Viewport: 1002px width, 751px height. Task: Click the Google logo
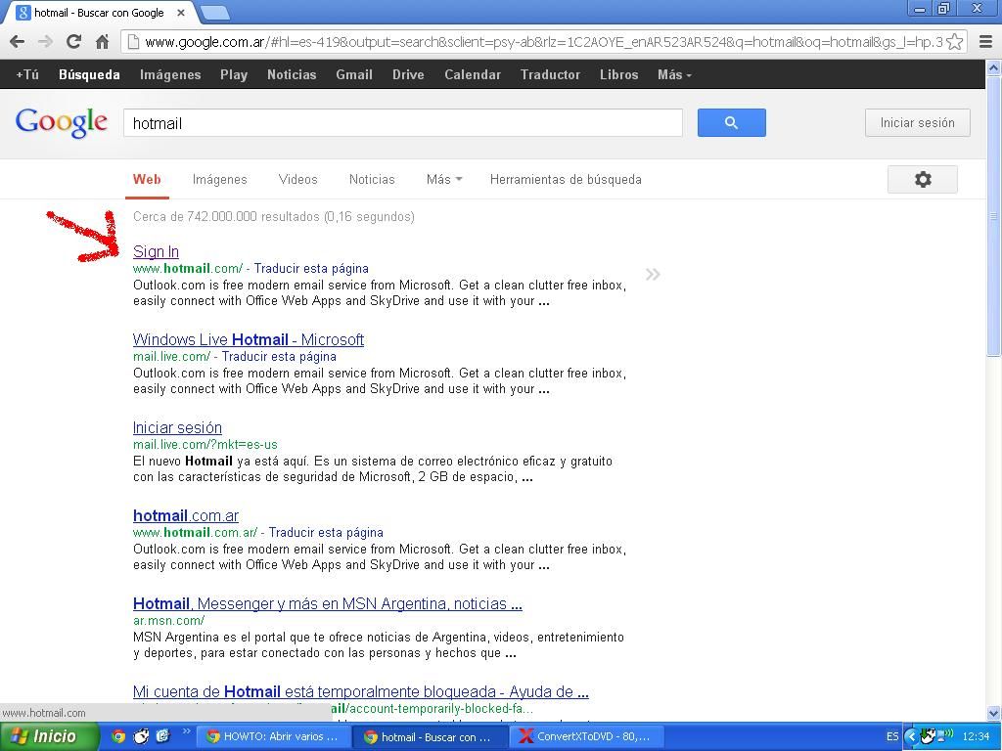click(62, 122)
